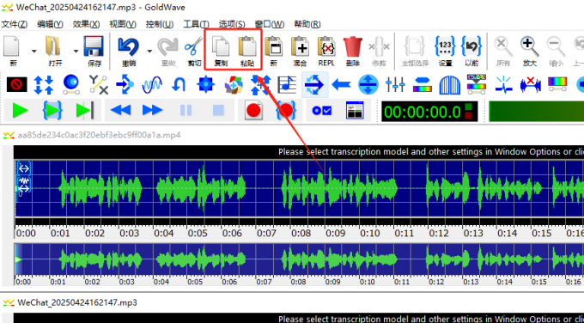The height and width of the screenshot is (323, 584).
Task: Click the pop/click sparkle effect icon
Action: (503, 84)
